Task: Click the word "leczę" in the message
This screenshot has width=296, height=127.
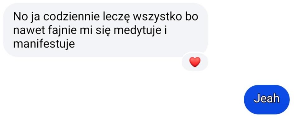Action: [x=116, y=17]
